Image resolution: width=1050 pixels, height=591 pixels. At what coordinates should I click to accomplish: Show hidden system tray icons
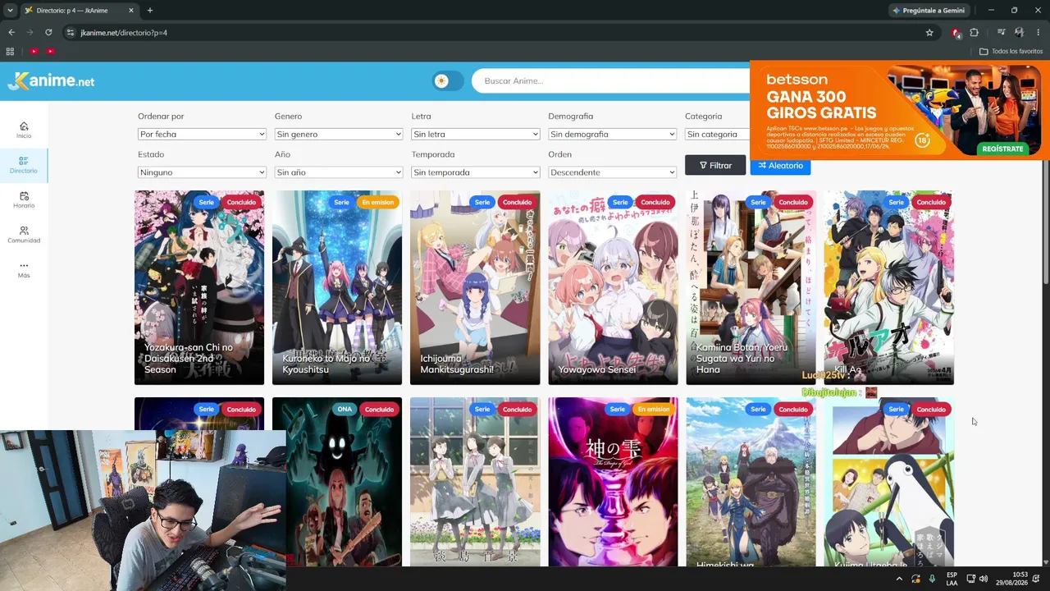click(x=899, y=579)
